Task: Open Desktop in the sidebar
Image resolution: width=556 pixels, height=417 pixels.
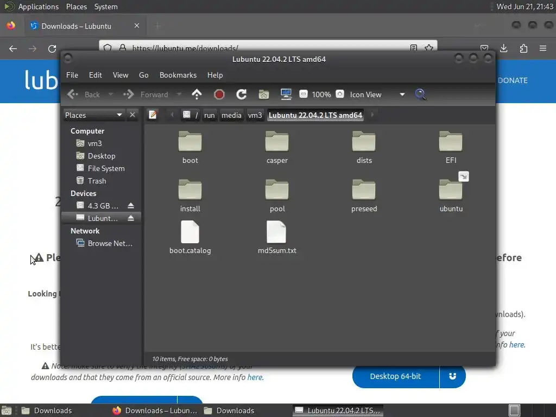Action: click(x=102, y=156)
